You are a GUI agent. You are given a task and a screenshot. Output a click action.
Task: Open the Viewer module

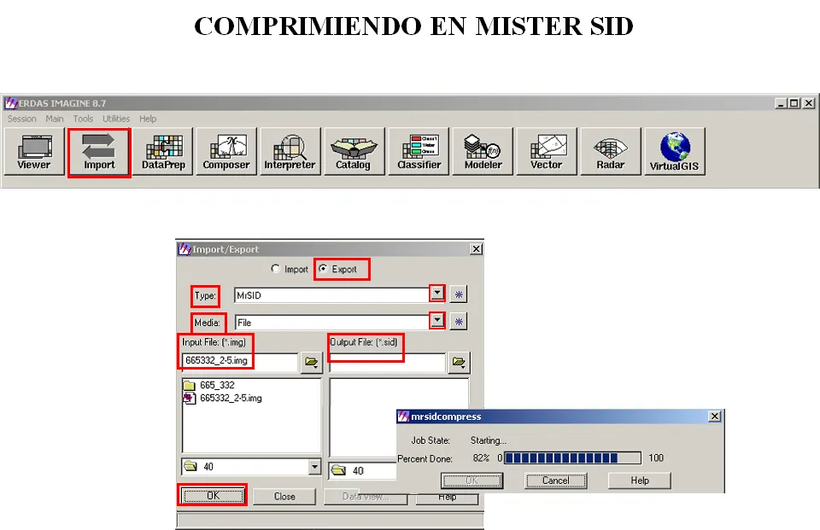pos(34,152)
